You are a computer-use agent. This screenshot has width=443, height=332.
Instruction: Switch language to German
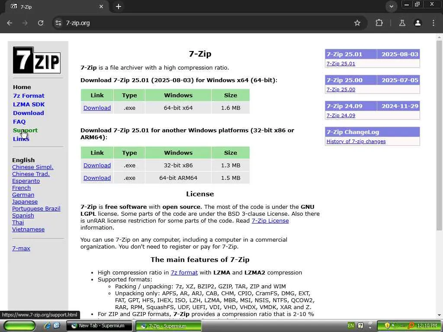[x=23, y=195]
